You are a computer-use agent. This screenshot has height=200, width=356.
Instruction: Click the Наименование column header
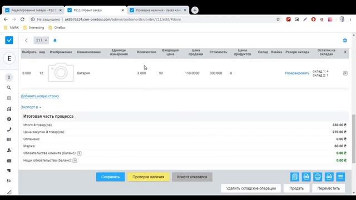pyautogui.click(x=88, y=52)
